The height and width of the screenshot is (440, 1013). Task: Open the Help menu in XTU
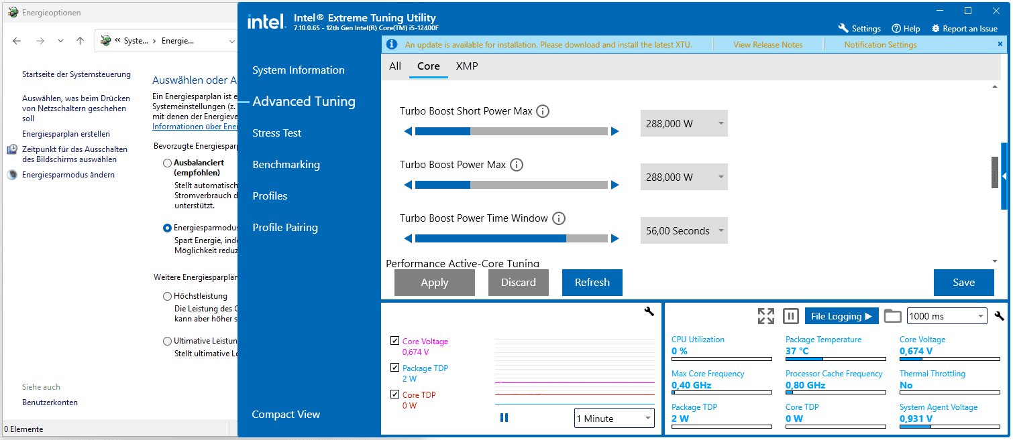(906, 29)
